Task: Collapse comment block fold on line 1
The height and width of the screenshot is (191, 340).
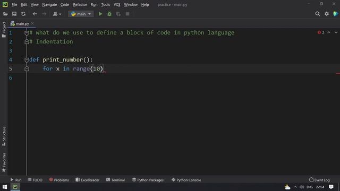Action: pyautogui.click(x=27, y=33)
